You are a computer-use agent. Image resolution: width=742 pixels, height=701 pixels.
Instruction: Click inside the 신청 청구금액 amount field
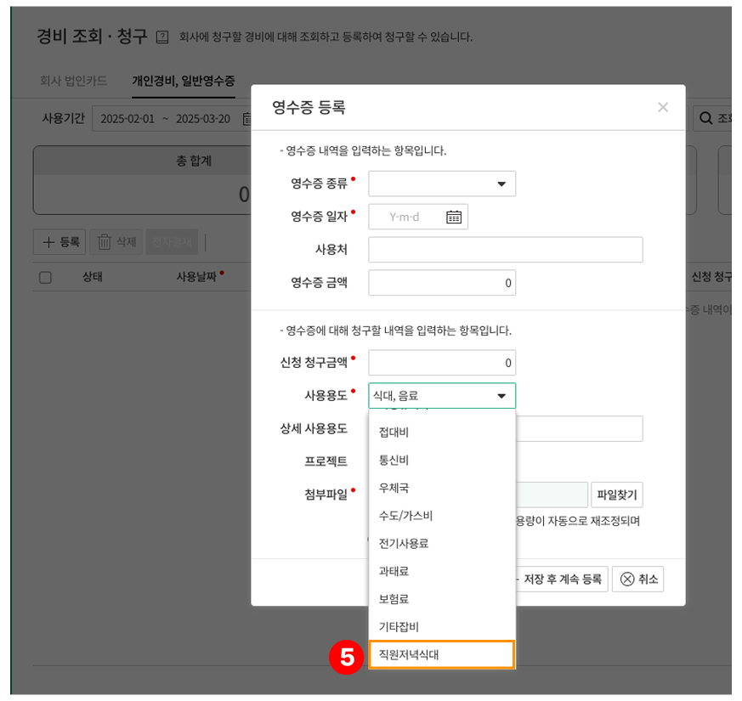point(442,363)
